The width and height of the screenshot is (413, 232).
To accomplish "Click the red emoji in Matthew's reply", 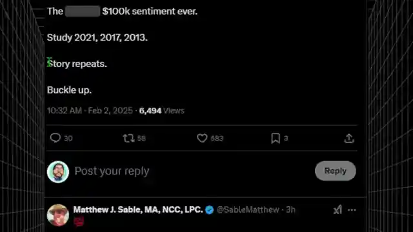I will 79,222.
